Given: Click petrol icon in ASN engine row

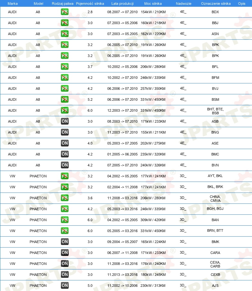Looking at the screenshot, I should click(x=65, y=34).
